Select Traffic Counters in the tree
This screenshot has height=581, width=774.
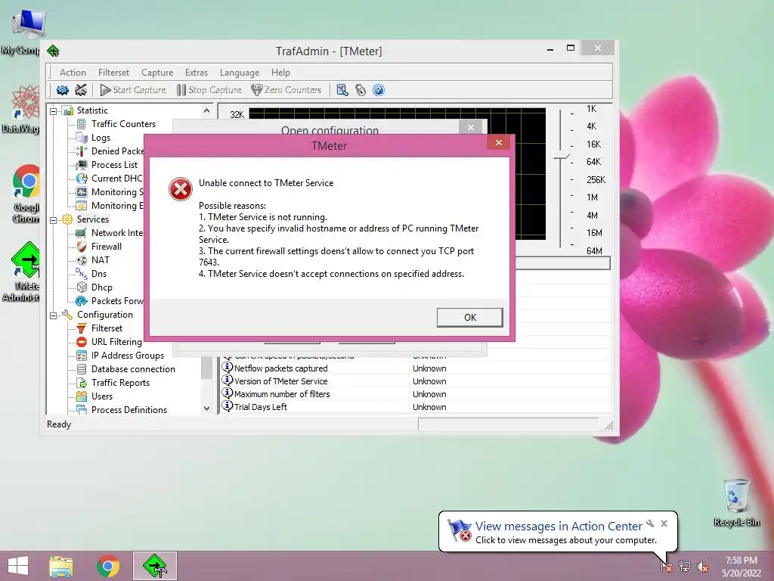(x=123, y=124)
